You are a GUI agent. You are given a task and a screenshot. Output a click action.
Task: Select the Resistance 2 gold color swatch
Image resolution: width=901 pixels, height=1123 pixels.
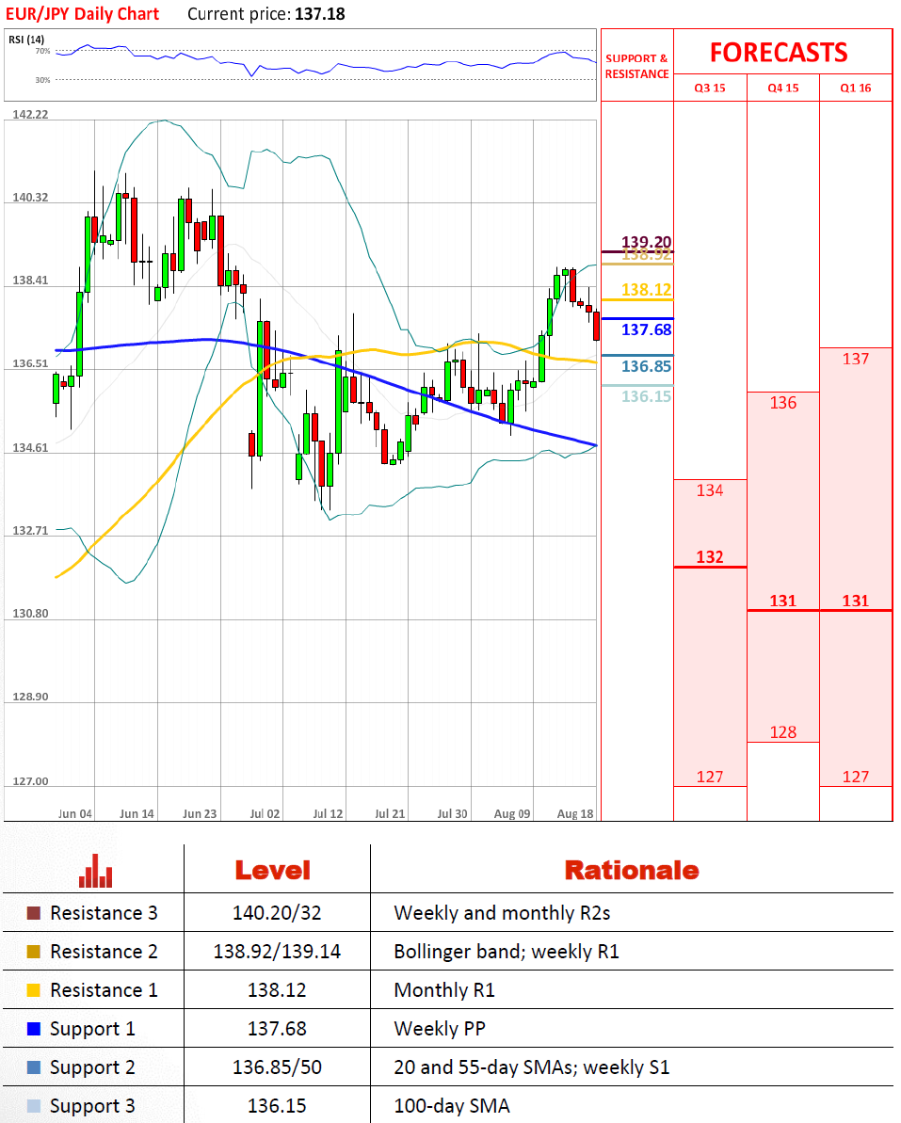pos(34,952)
